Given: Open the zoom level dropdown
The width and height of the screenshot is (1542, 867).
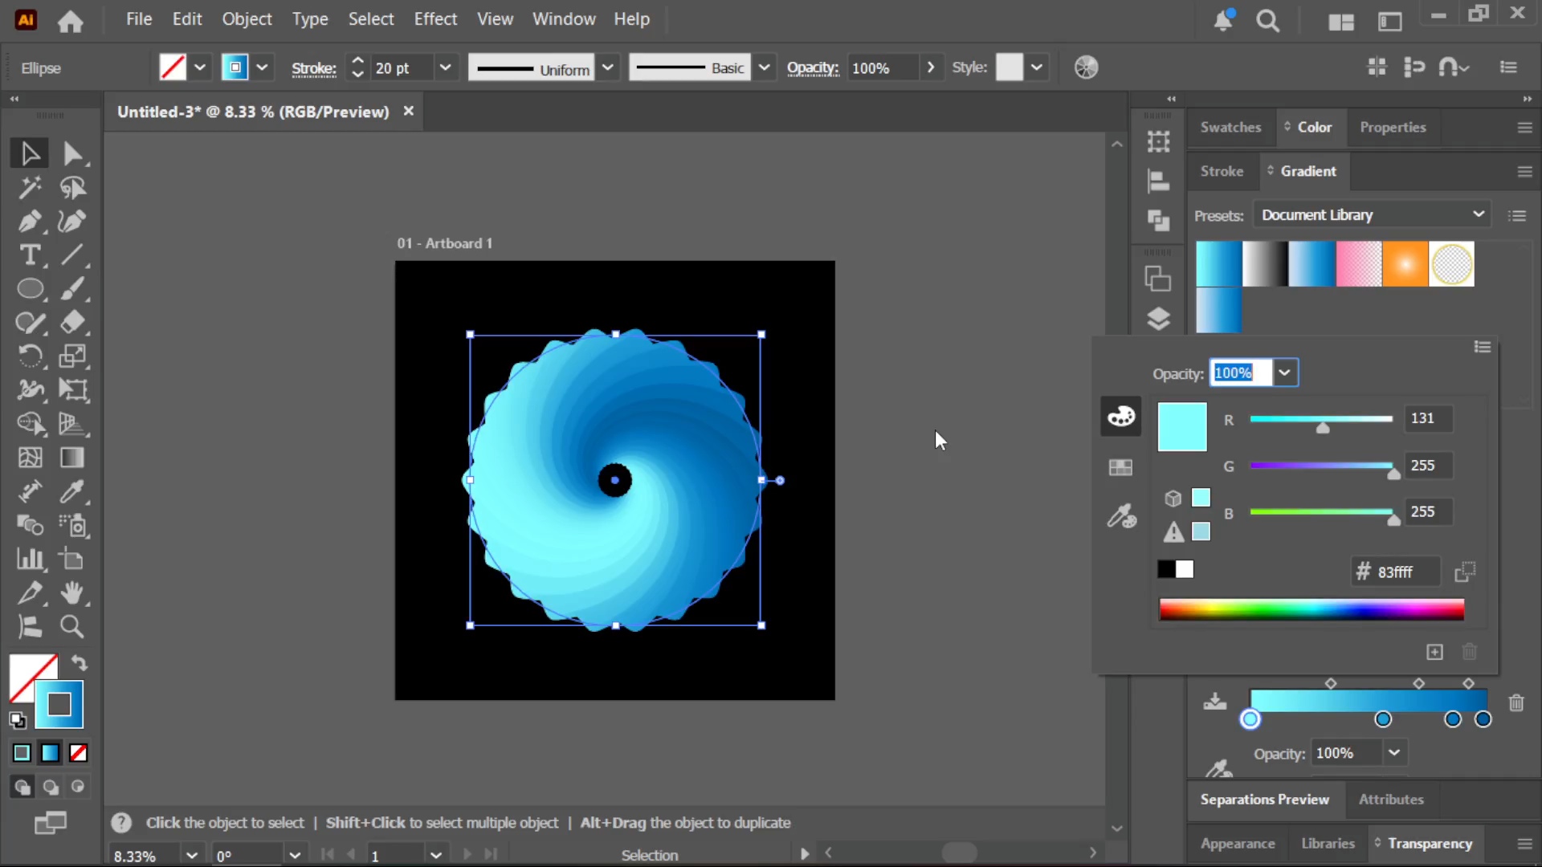Looking at the screenshot, I should tap(192, 855).
